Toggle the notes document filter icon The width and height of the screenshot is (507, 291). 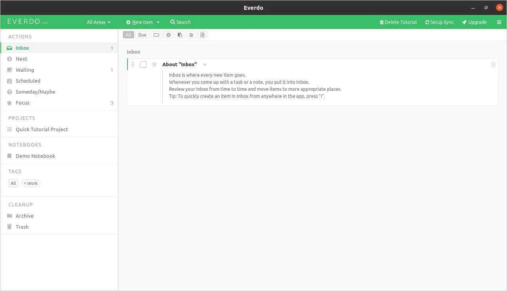[x=202, y=35]
